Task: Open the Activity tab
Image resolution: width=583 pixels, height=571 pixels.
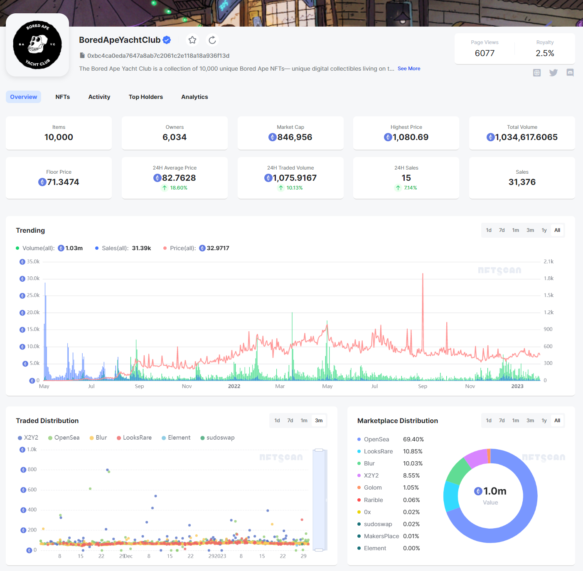Action: click(99, 97)
